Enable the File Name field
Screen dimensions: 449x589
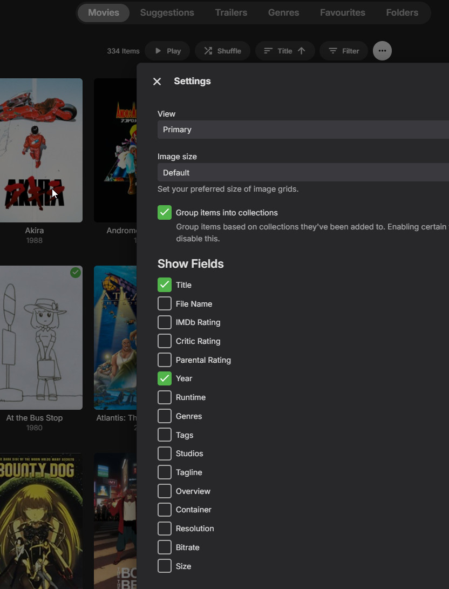pyautogui.click(x=165, y=303)
